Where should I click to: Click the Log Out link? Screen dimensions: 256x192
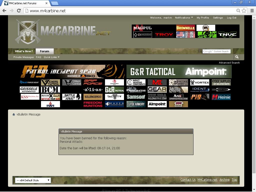[231, 18]
